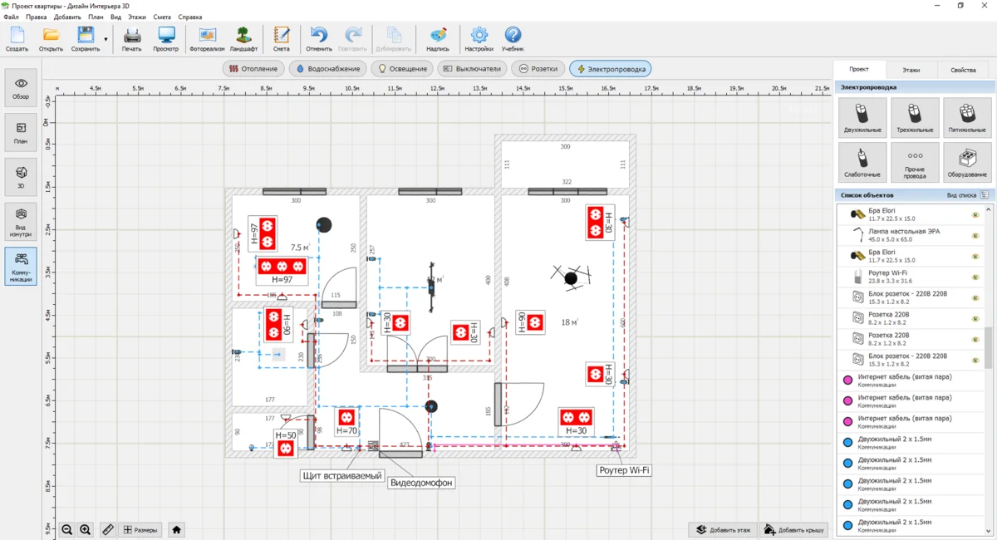Hide the Бра Elori listed below Лампа настольная

(x=976, y=256)
